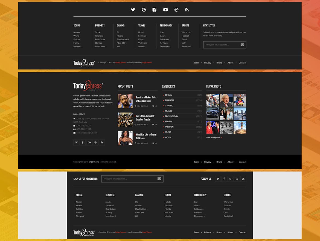This screenshot has width=320, height=241.
Task: Click the contact@dailyplus.com email address
Action: pos(87,133)
